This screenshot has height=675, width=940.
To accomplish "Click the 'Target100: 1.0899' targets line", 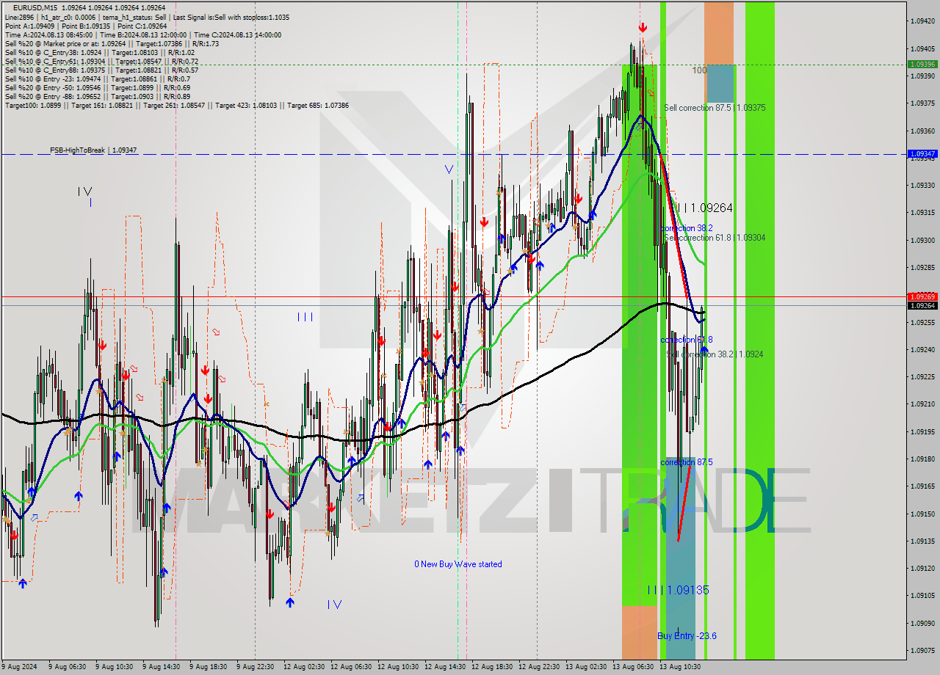I will [x=176, y=106].
